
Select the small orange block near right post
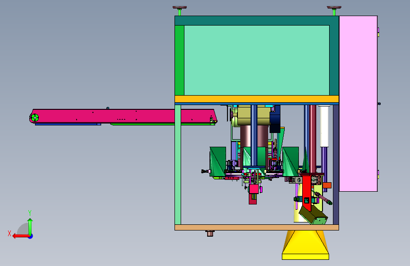(327, 186)
